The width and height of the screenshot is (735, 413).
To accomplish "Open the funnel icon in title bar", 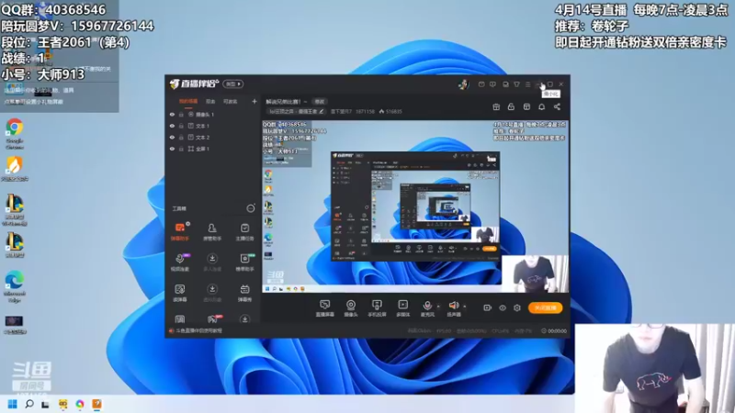I will tap(516, 84).
